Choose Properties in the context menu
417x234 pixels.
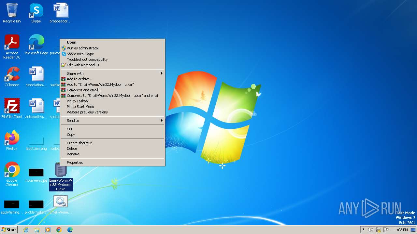pos(112,162)
